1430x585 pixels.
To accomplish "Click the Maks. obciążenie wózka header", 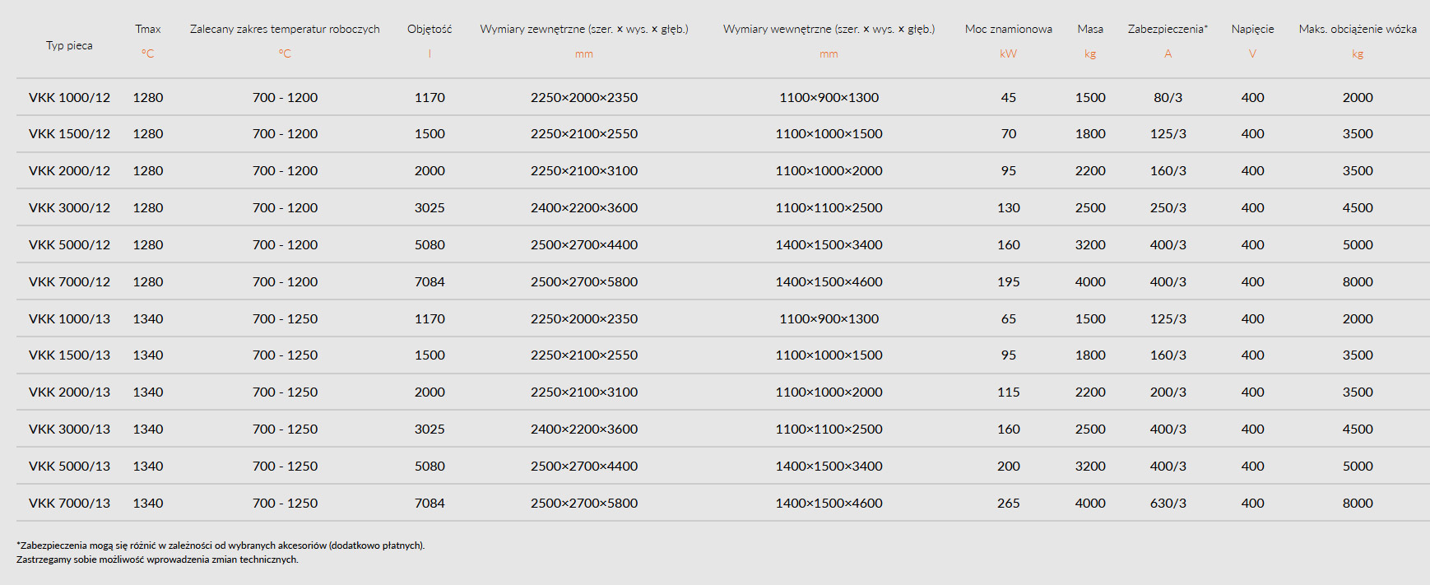I will pos(1358,29).
